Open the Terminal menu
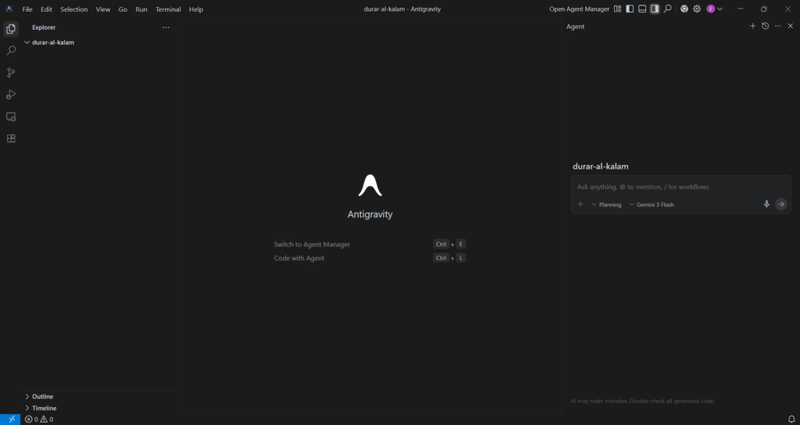 pos(168,9)
